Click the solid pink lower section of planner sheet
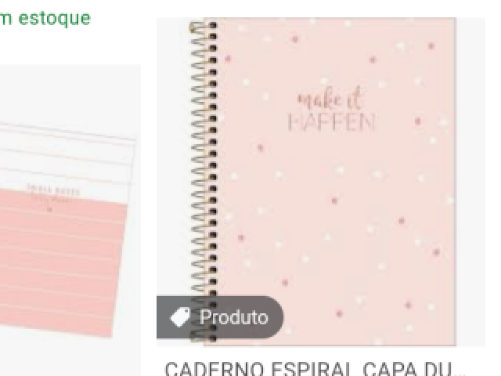 click(61, 262)
